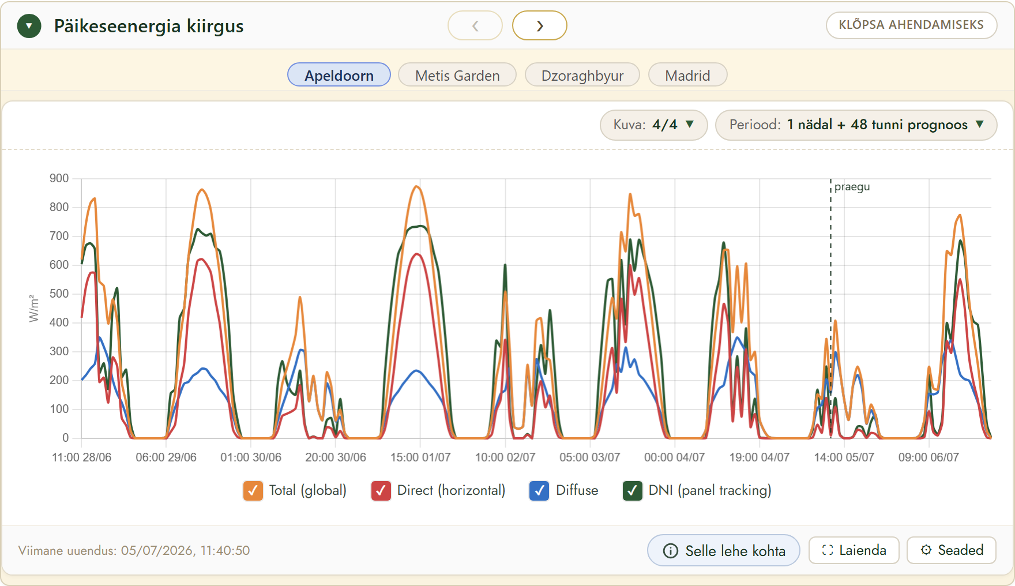
Task: Go to next panel with right chevron
Action: (x=540, y=25)
